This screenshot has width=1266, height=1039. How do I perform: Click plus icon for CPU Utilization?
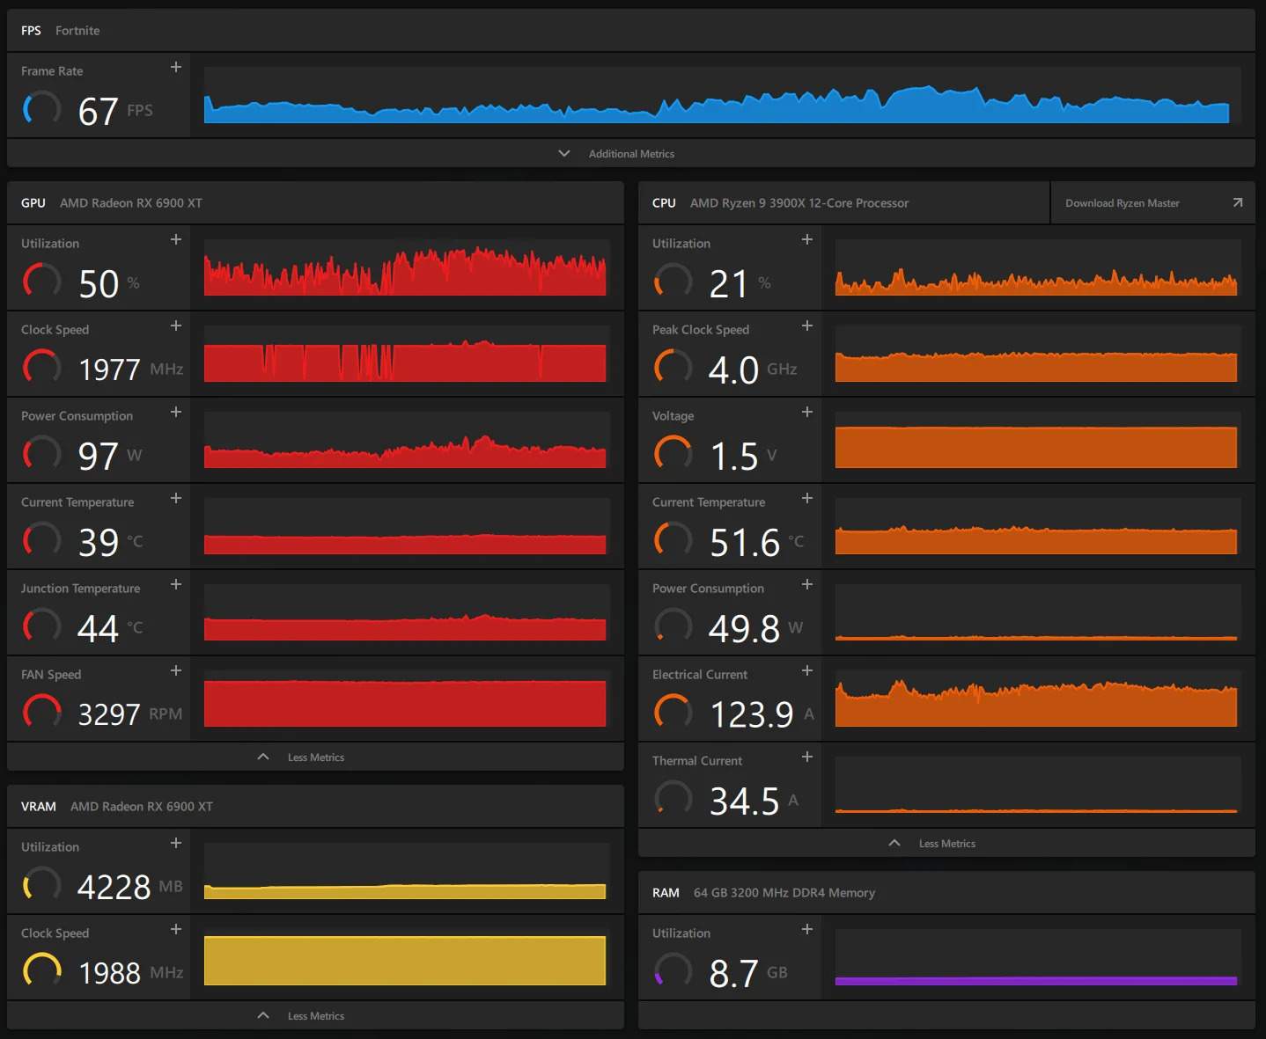pos(807,239)
